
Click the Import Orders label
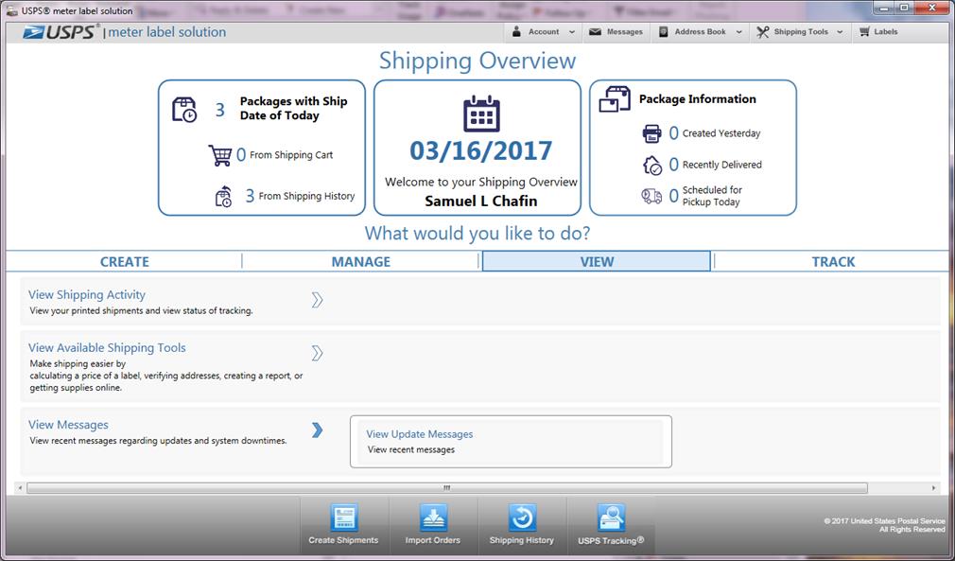(433, 540)
